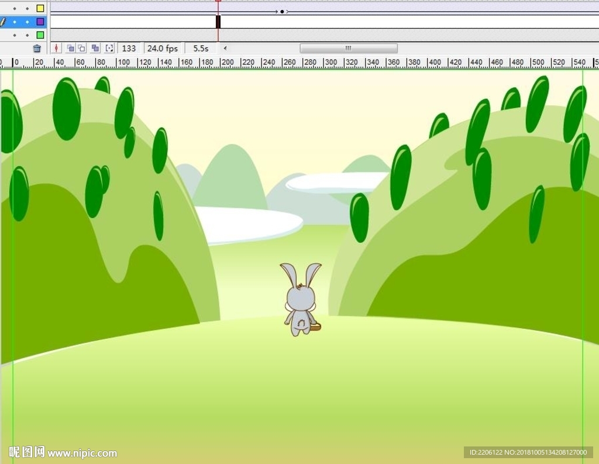Click the yellow outline color square
This screenshot has height=464, width=599.
tap(40, 9)
